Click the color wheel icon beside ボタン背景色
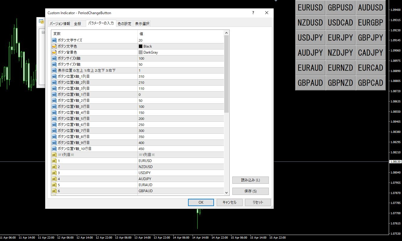This screenshot has width=402, height=241. [x=54, y=52]
